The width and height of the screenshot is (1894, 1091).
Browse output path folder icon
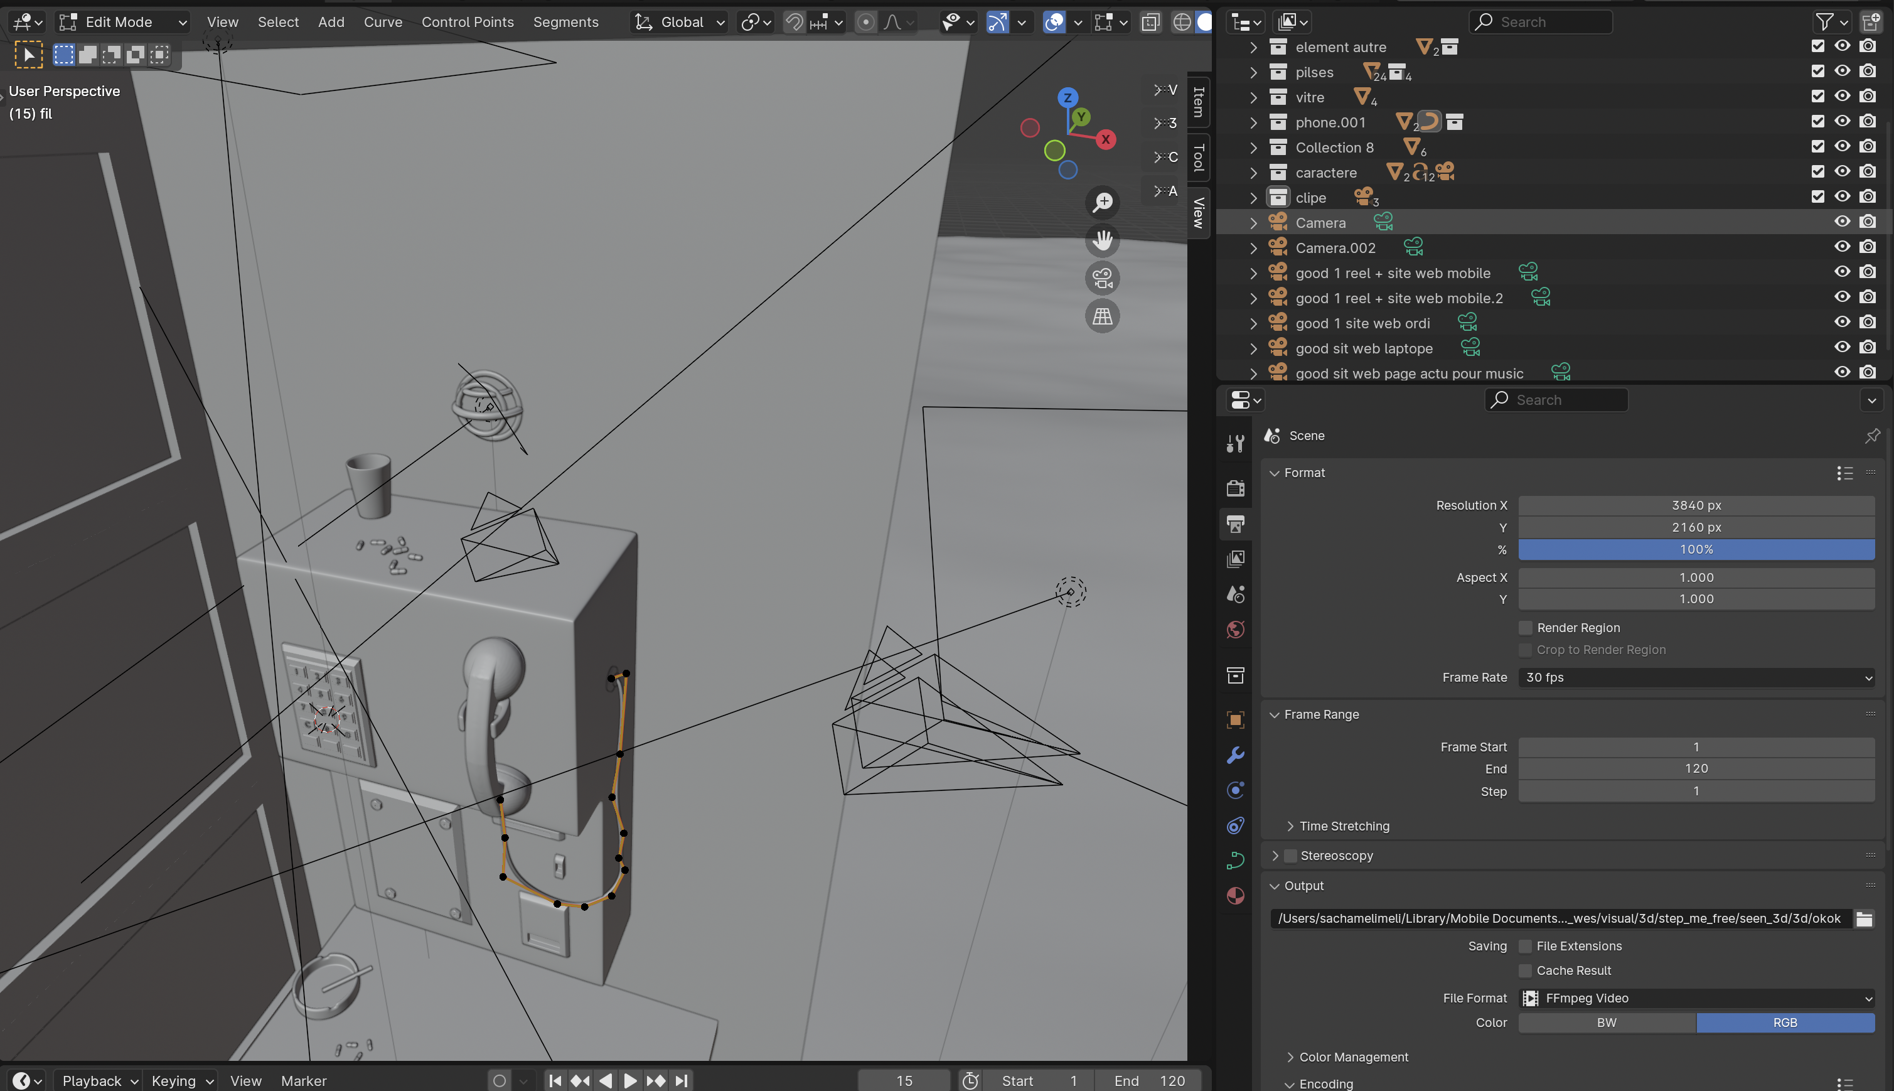pyautogui.click(x=1864, y=918)
